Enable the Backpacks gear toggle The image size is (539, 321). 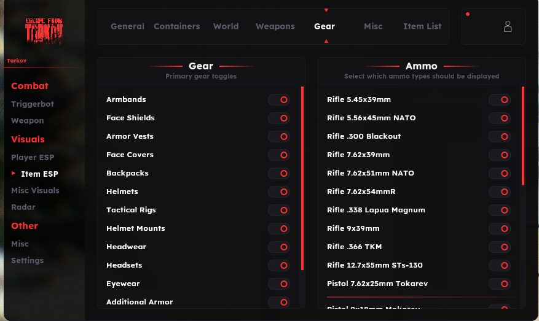click(279, 173)
